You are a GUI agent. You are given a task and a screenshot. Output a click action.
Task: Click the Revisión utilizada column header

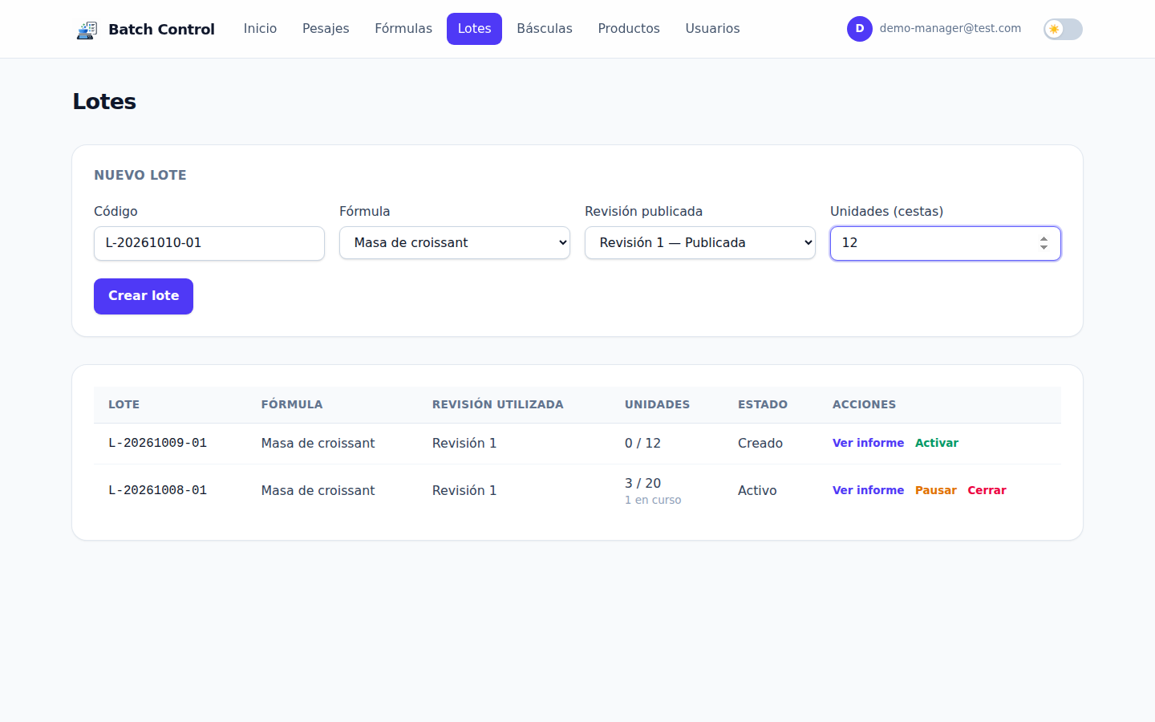[x=498, y=404]
